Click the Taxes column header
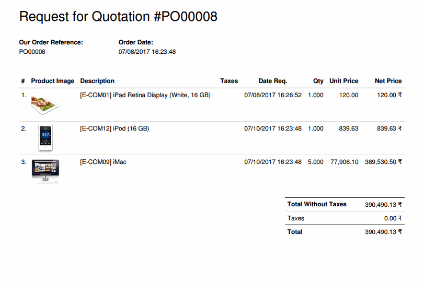424x282 pixels. coord(229,81)
